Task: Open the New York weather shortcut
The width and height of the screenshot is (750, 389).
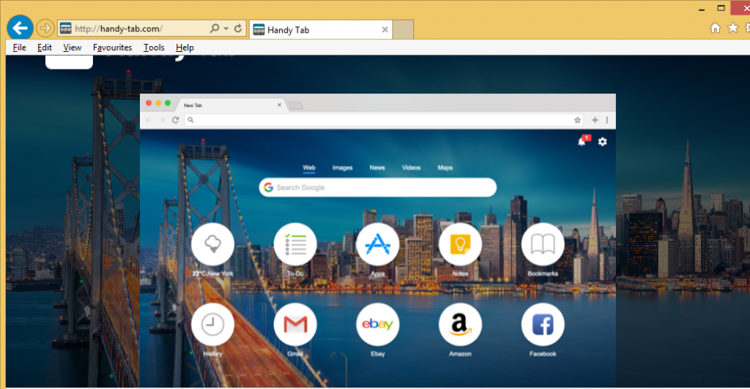Action: (212, 244)
